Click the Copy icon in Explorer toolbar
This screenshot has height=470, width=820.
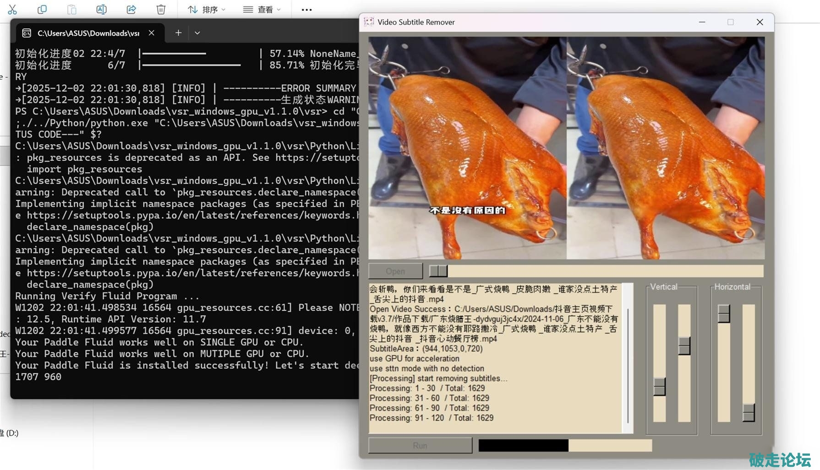42,9
